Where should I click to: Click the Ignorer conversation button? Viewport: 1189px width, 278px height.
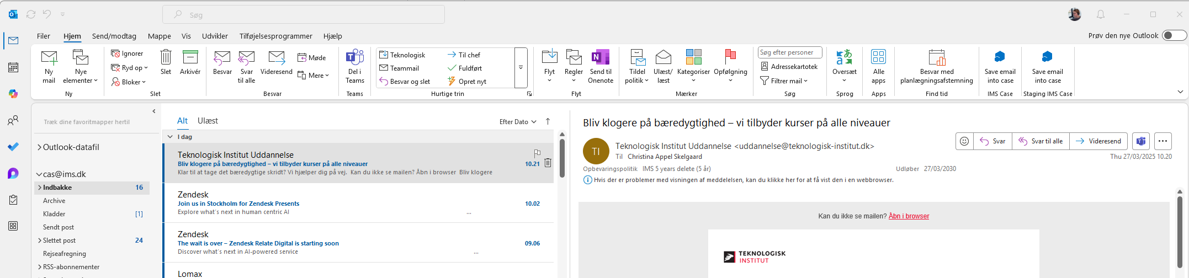pyautogui.click(x=127, y=54)
